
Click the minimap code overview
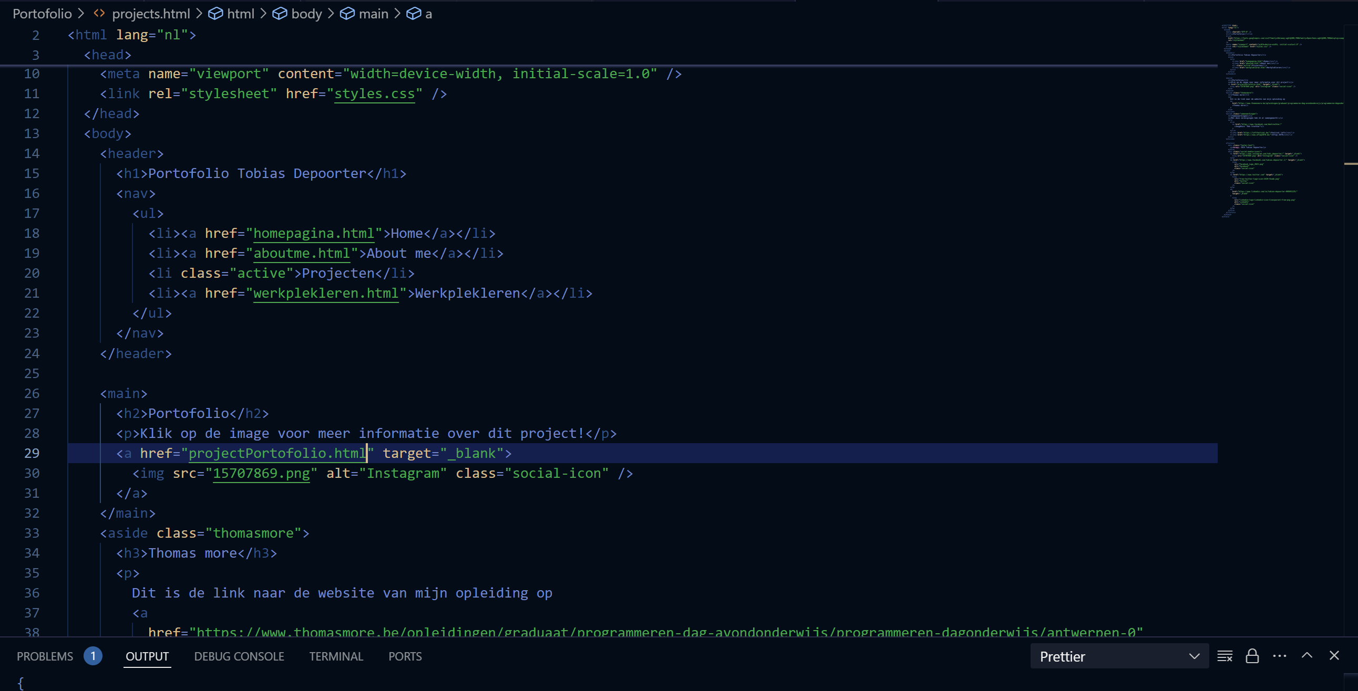1282,121
